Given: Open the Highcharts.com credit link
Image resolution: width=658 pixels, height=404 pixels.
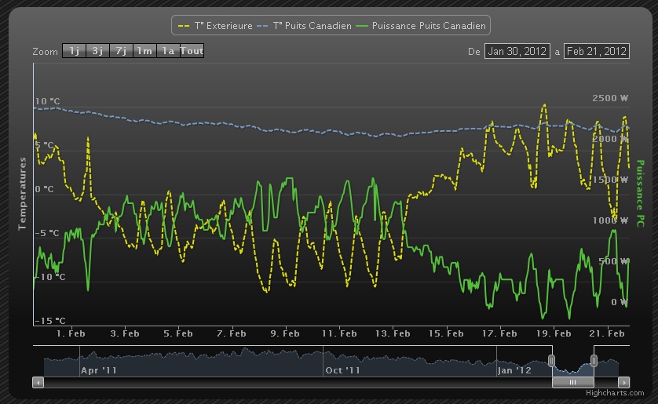Looking at the screenshot, I should [615, 393].
